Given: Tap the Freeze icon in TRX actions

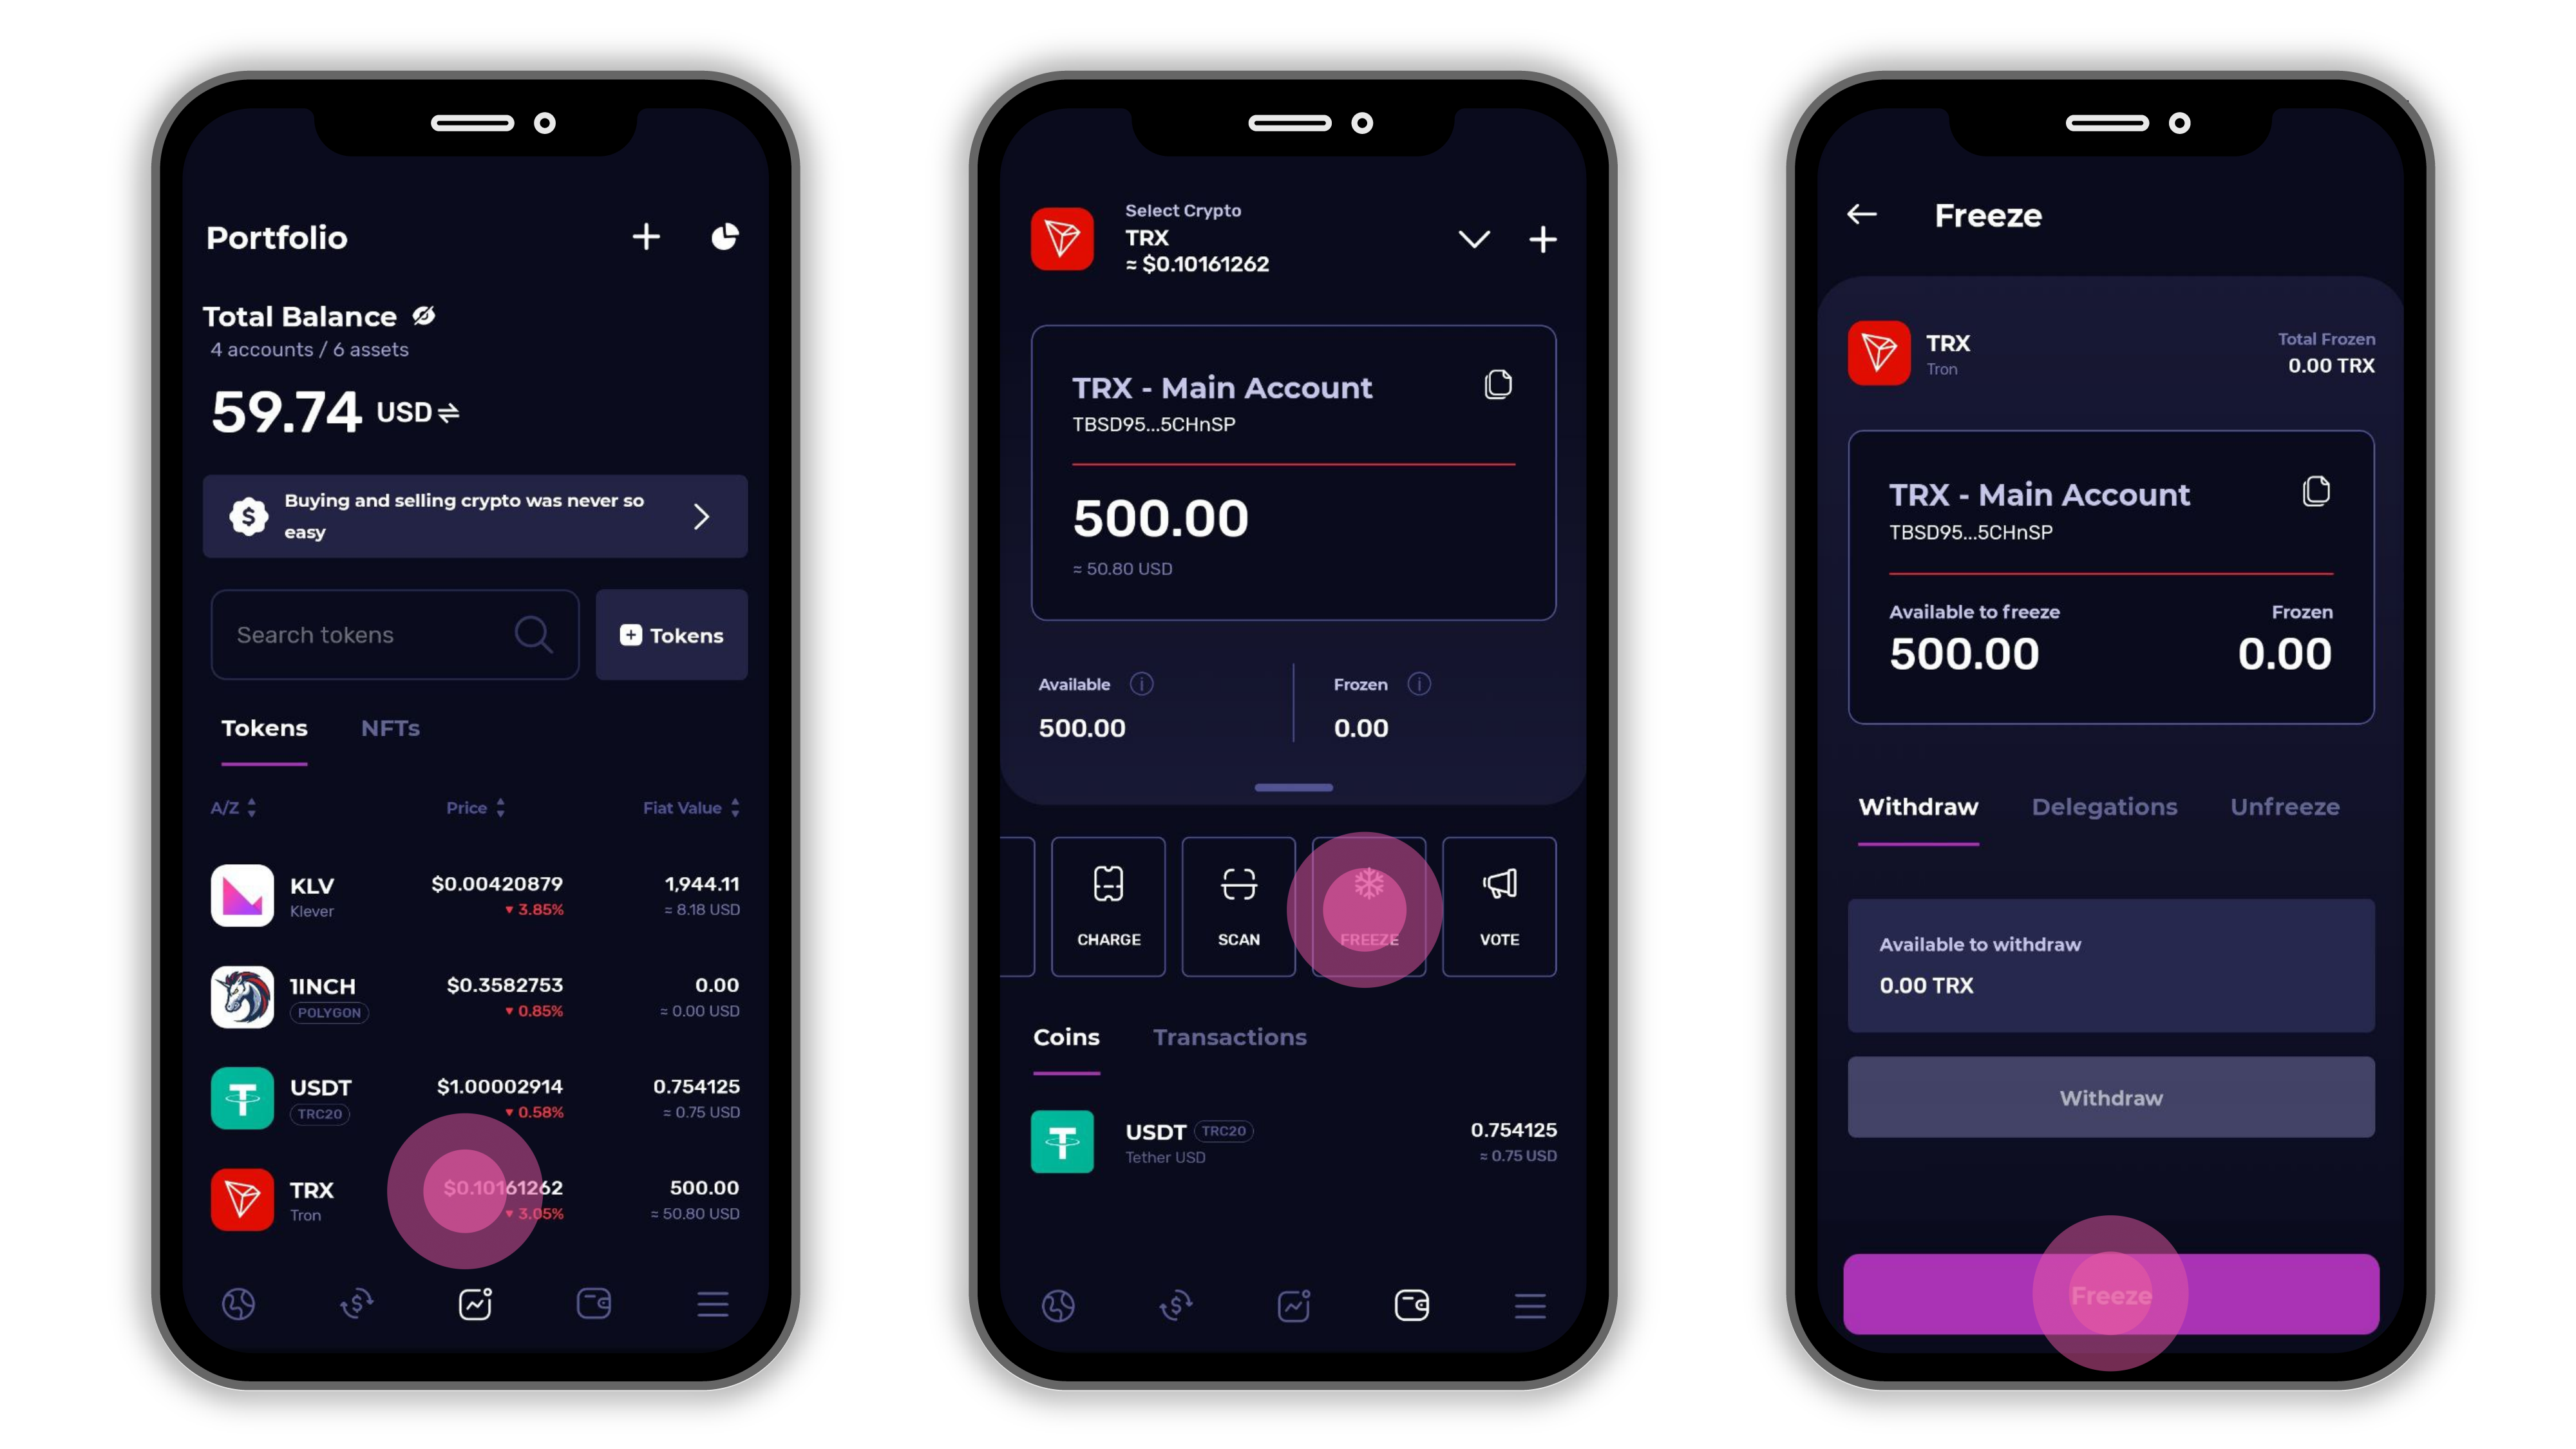Looking at the screenshot, I should pos(1366,902).
